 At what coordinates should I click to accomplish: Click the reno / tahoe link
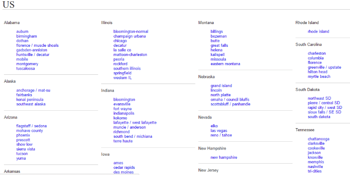pyautogui.click(x=221, y=135)
